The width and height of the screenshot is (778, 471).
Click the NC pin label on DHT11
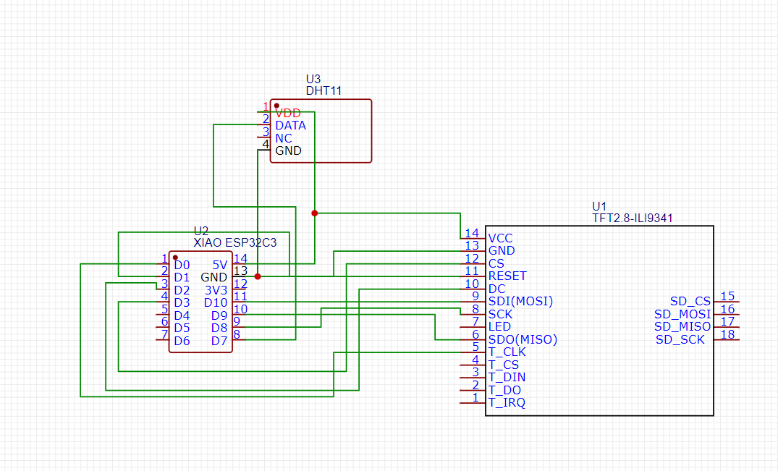coord(284,138)
